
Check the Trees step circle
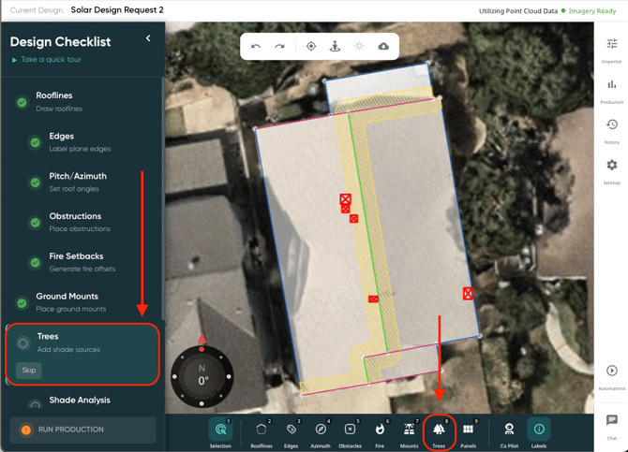tap(23, 343)
